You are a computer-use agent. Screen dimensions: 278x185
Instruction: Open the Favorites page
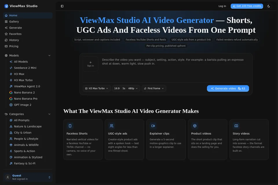point(28,34)
